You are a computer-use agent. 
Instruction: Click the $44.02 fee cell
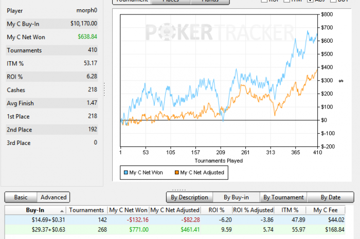[x=336, y=220]
